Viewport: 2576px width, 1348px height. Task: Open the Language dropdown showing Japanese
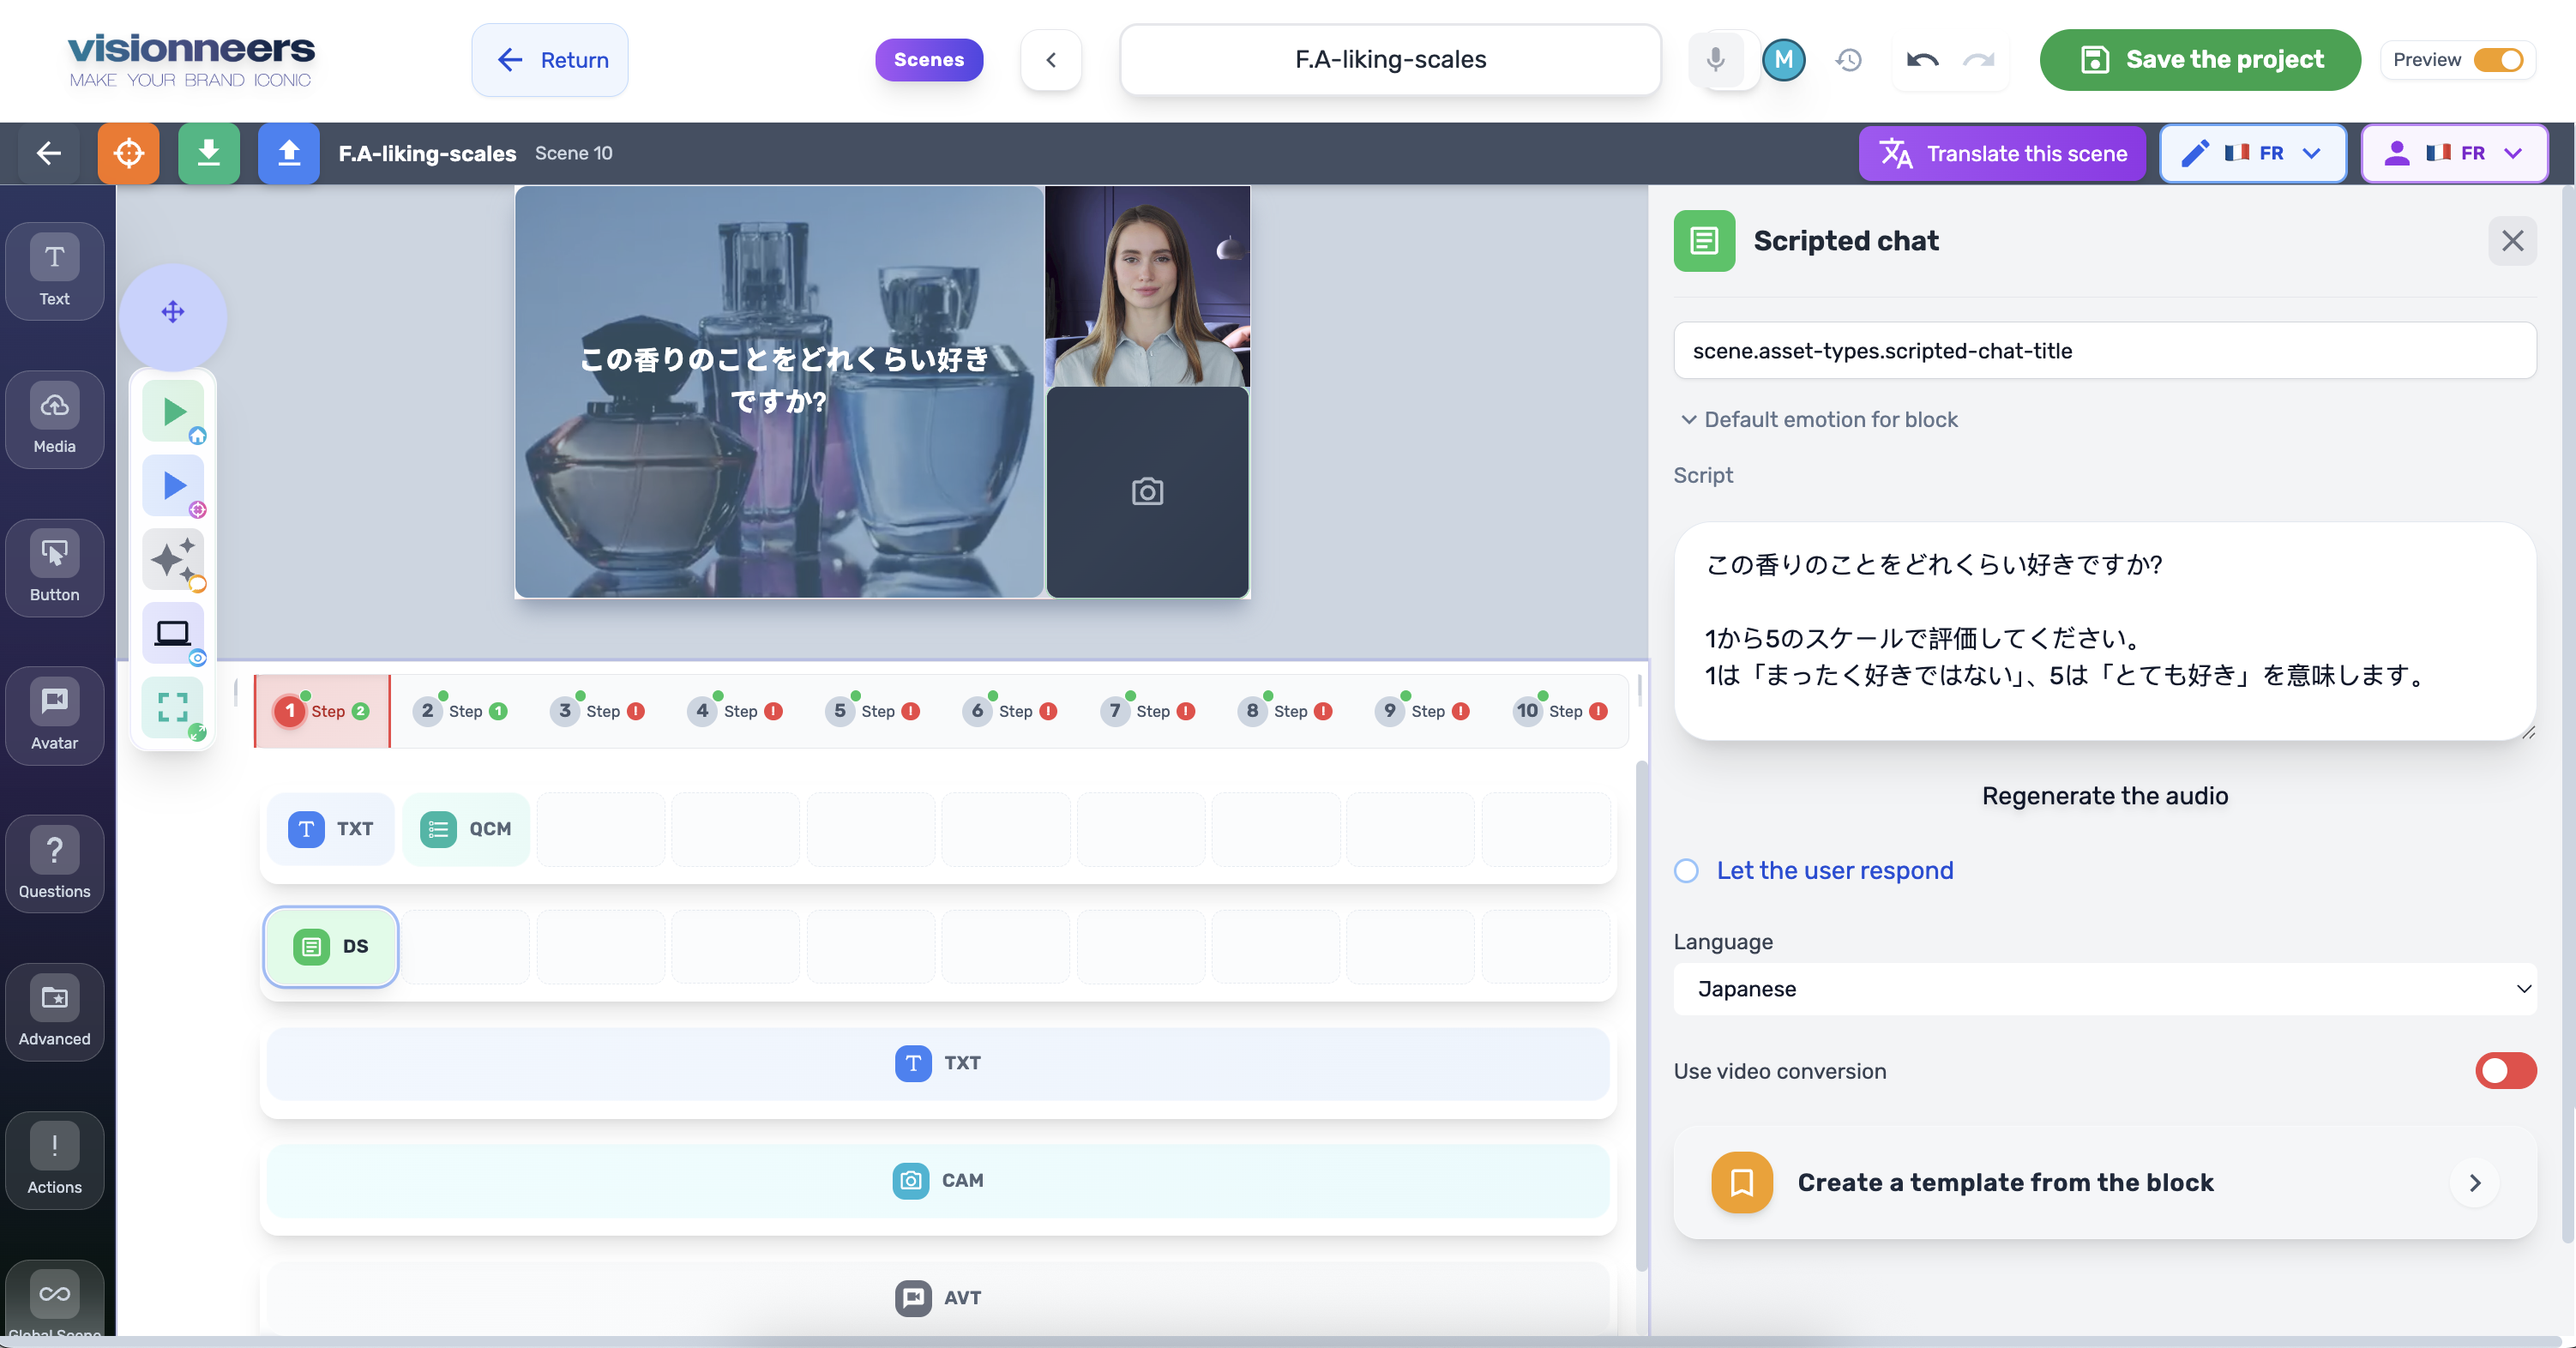[2104, 989]
